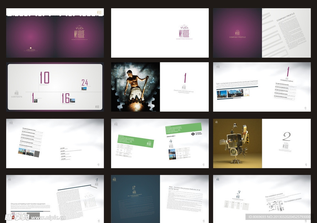Click the large gray number 2 beside robot

(287, 137)
